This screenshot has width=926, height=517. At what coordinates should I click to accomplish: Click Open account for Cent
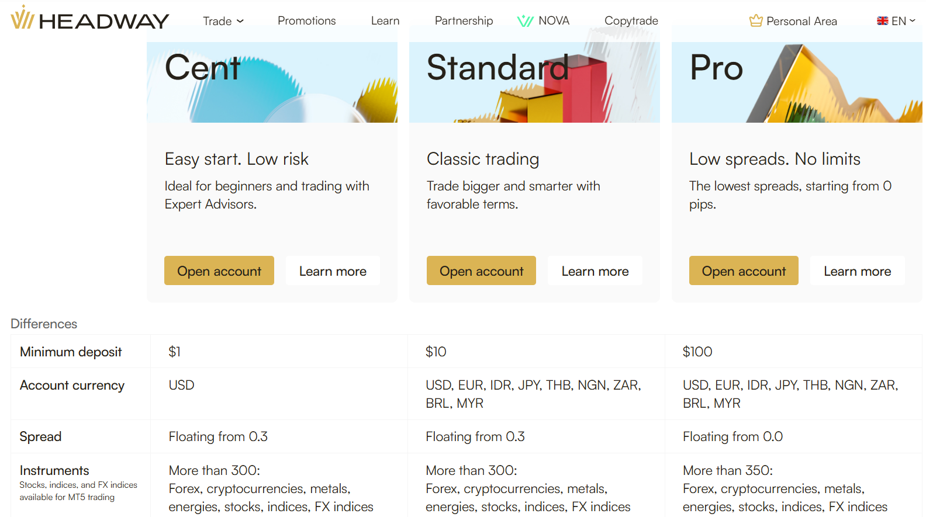[x=219, y=271]
